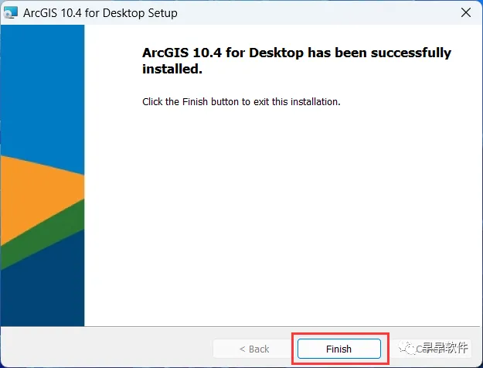Close the setup window with X
This screenshot has width=483, height=368.
(466, 12)
